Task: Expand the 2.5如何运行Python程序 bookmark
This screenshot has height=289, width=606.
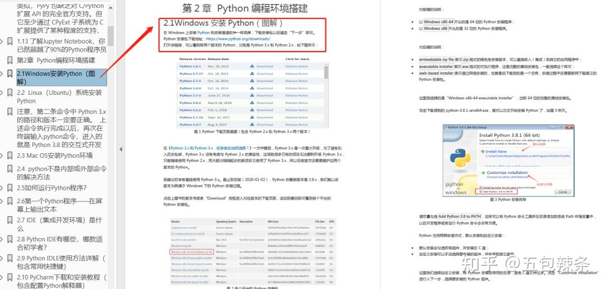Action: point(2,188)
